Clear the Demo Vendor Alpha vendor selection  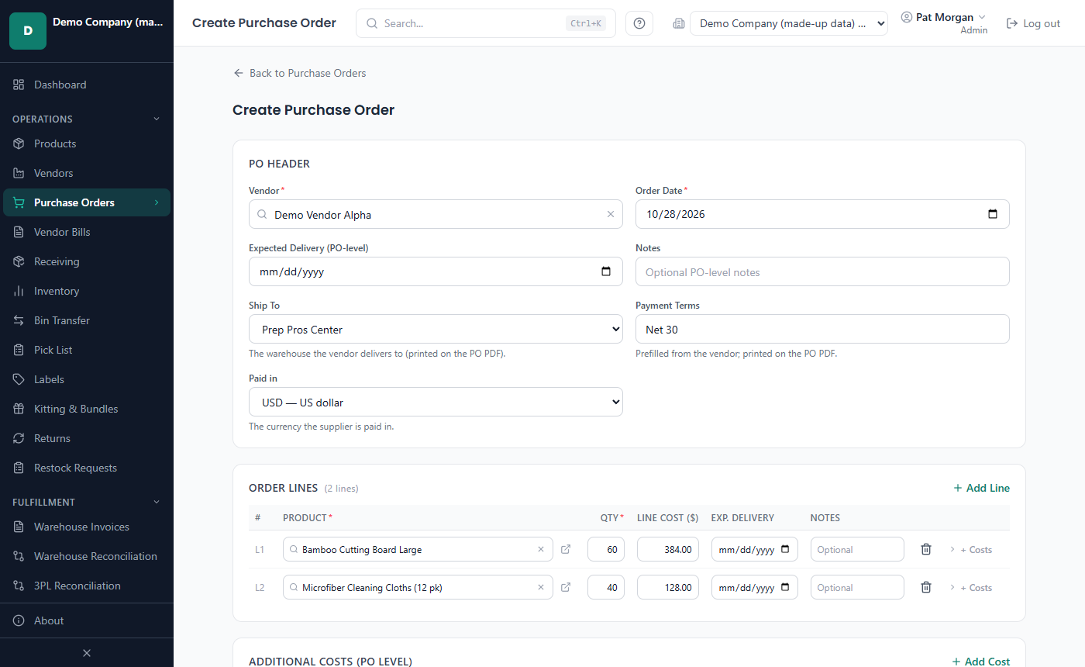(x=610, y=215)
